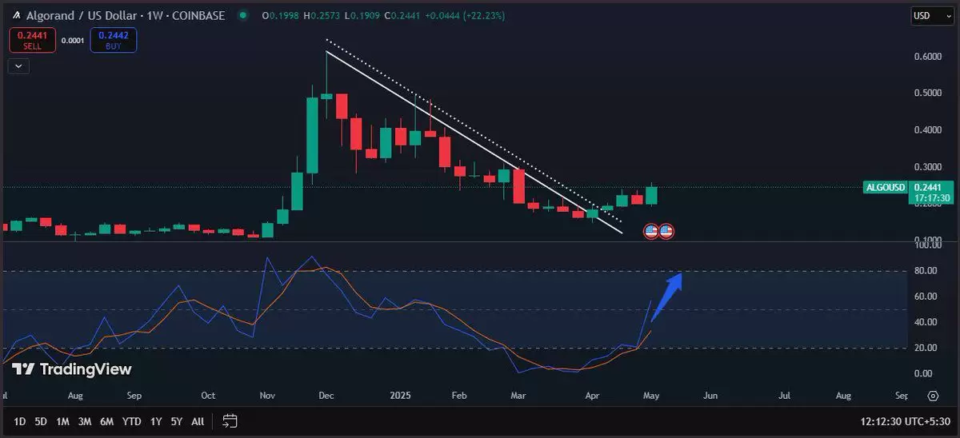Open the USD currency dropdown

click(x=931, y=15)
